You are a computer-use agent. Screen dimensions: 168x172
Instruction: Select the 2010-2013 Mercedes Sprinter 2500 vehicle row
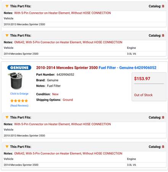click(84, 24)
